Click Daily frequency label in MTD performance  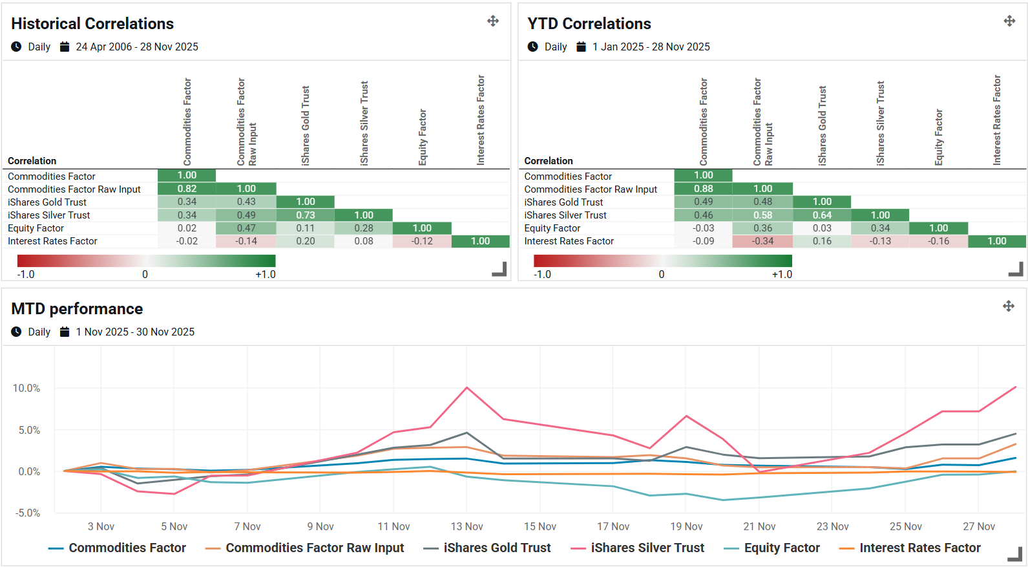click(x=39, y=332)
